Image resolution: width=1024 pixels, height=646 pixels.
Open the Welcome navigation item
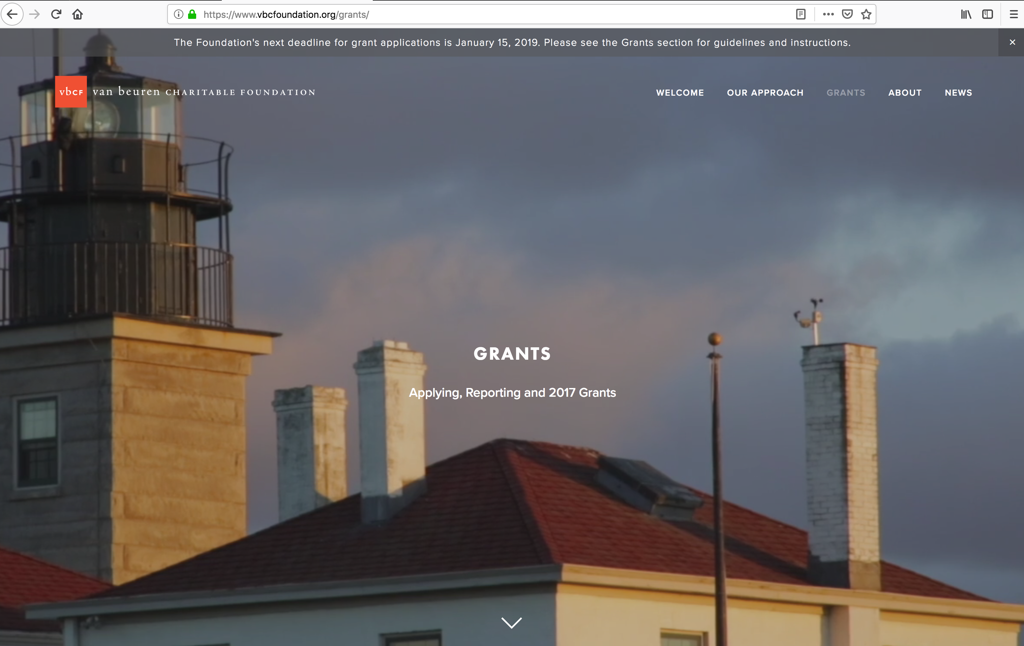pyautogui.click(x=680, y=93)
